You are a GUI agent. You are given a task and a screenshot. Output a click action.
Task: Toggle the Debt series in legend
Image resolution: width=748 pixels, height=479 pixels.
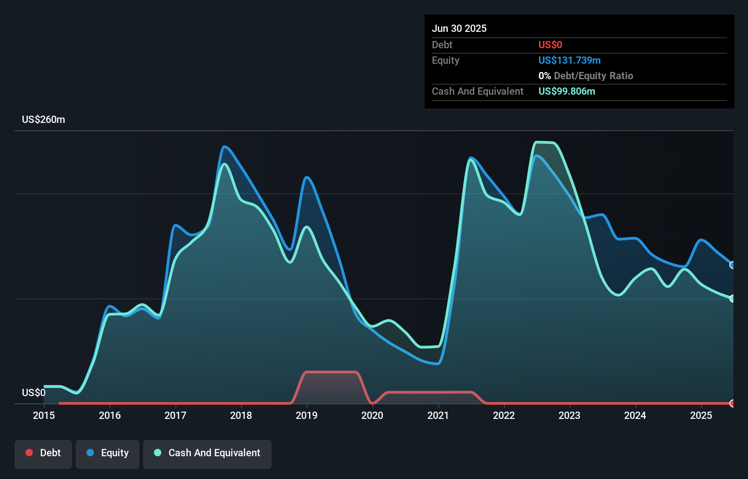43,454
